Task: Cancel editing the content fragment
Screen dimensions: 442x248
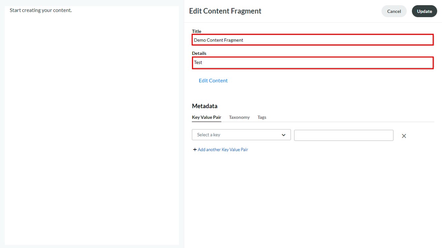Action: pyautogui.click(x=394, y=11)
